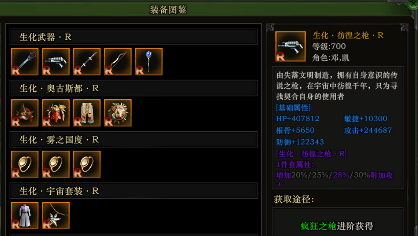This screenshot has height=236, width=418.
Task: Pick the biochemical bow weapon icon
Action: click(x=118, y=62)
